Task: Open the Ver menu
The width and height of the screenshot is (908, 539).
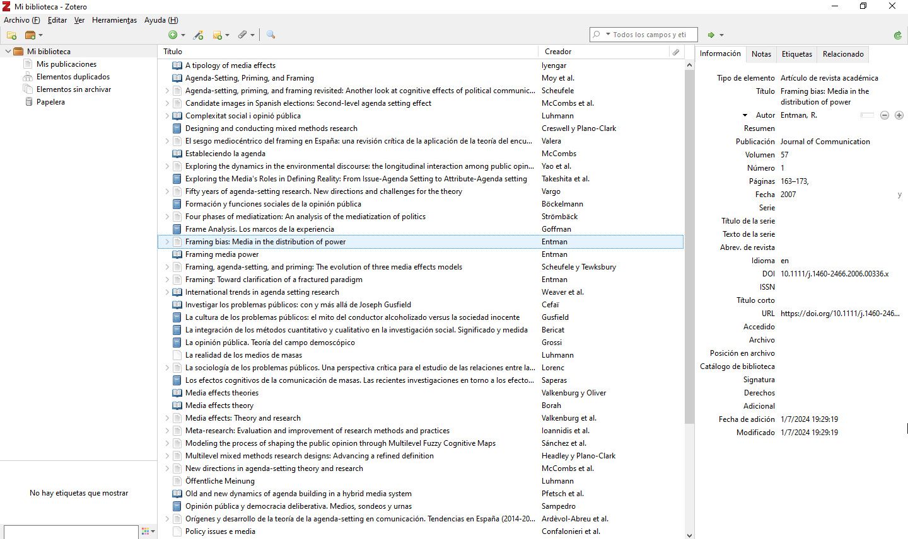Action: coord(79,20)
